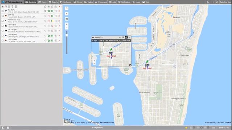This screenshot has width=232, height=130.
Task: Tick the GNX US checkbox
Action: click(x=3, y=16)
